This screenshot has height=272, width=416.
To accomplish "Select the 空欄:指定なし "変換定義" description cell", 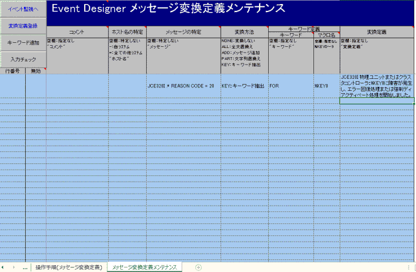I will pyautogui.click(x=376, y=56).
